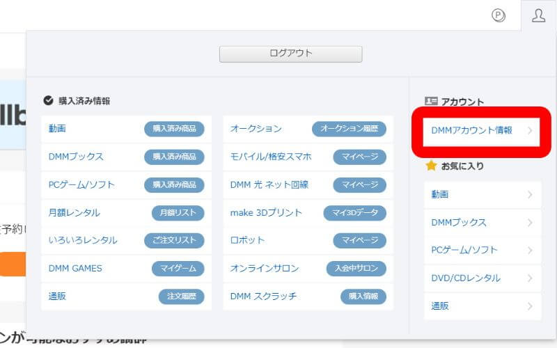
Task: Click マイ3Dデータ badge
Action: 354,213
